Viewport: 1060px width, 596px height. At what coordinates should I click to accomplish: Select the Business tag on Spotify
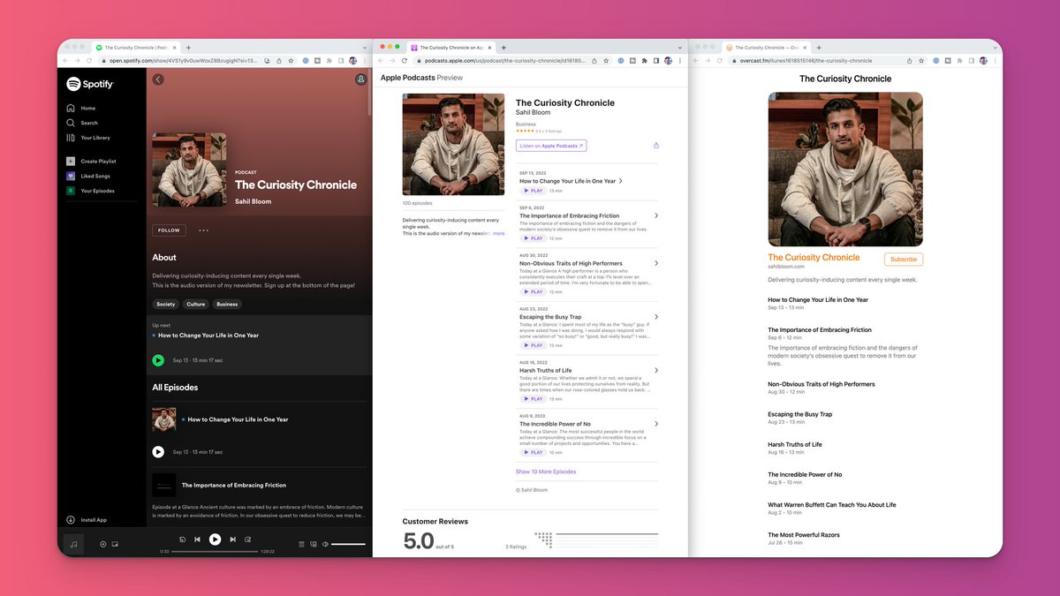pos(227,304)
